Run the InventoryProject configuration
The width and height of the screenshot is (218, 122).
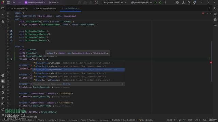(155, 2)
